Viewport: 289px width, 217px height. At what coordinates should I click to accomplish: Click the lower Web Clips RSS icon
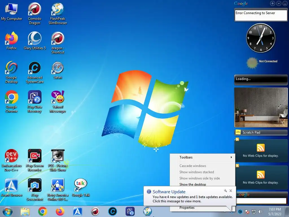260,175
